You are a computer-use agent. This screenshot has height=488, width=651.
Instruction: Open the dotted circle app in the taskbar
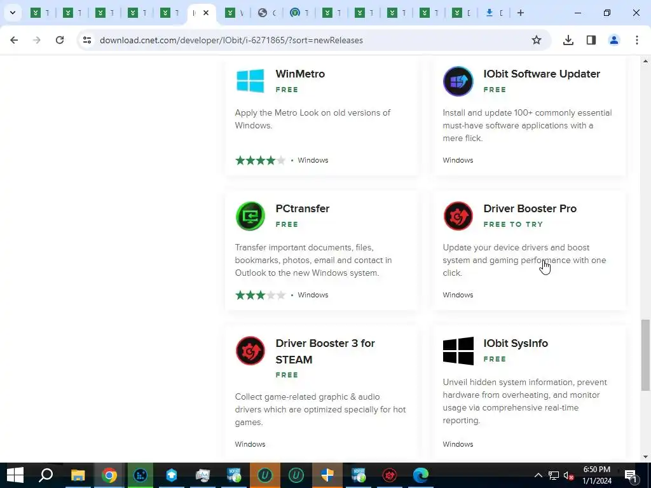[140, 475]
